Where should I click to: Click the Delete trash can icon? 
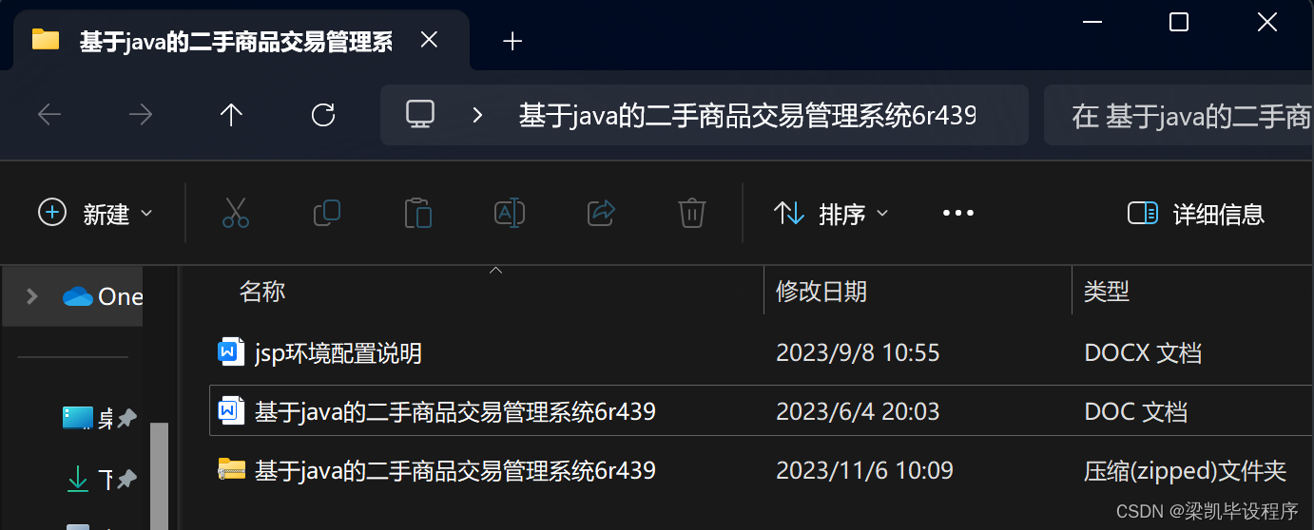[x=692, y=214]
